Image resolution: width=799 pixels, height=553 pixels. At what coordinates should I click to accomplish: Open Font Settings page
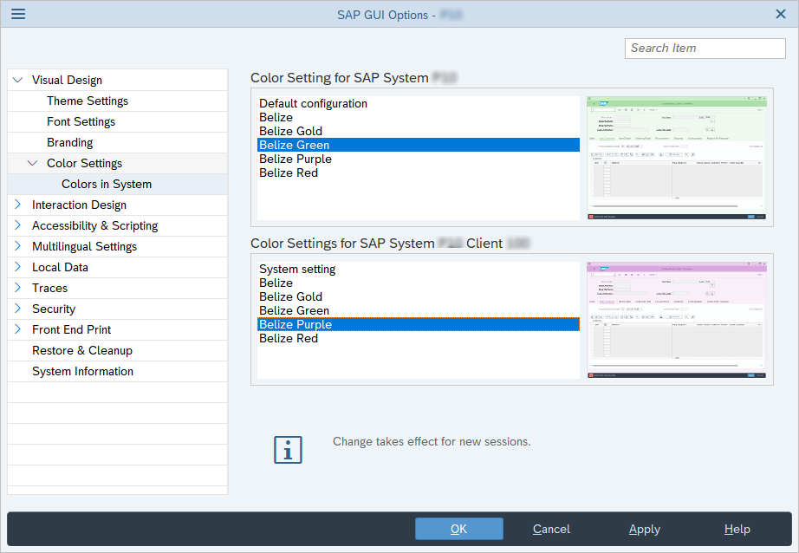(81, 122)
